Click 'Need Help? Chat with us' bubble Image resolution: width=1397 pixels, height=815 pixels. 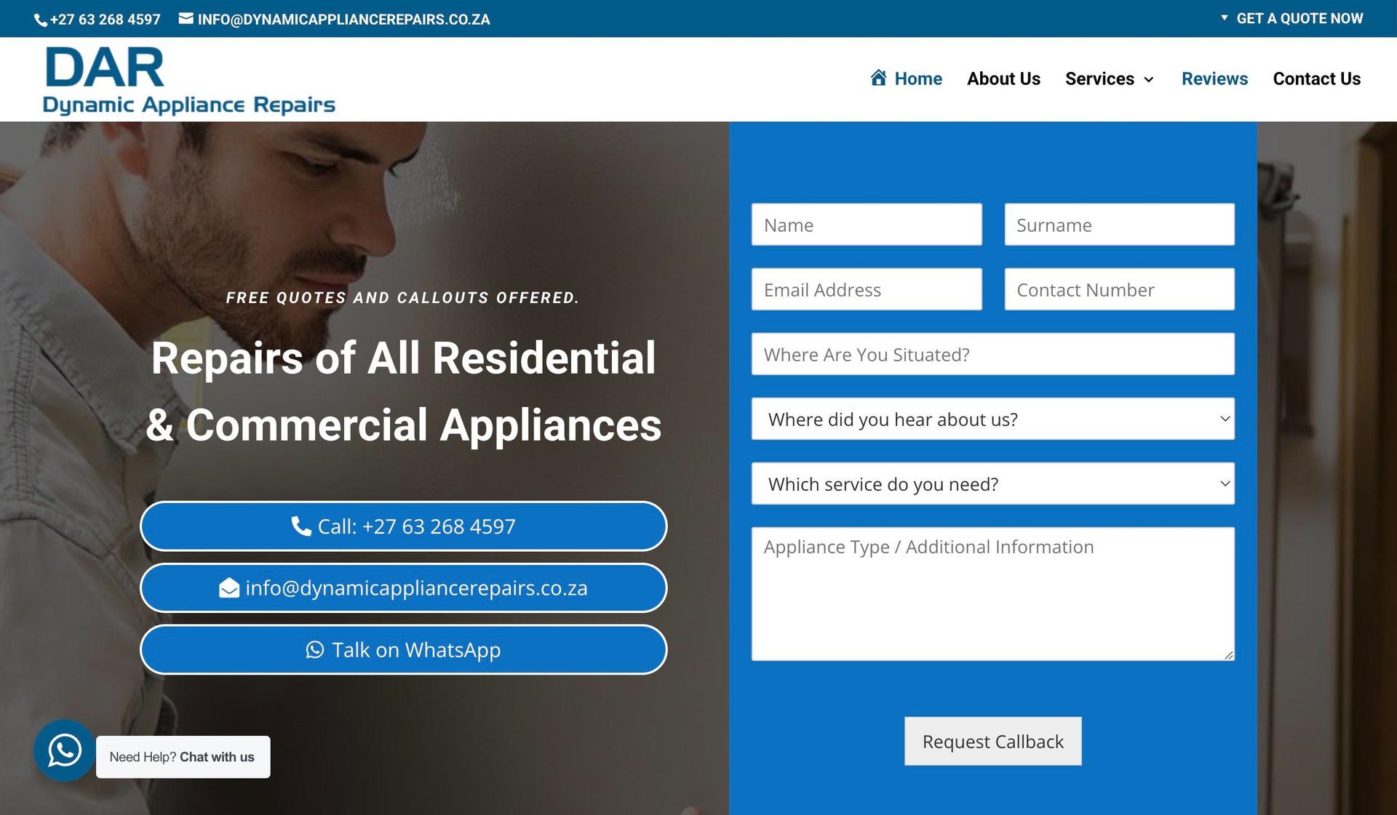click(x=183, y=757)
